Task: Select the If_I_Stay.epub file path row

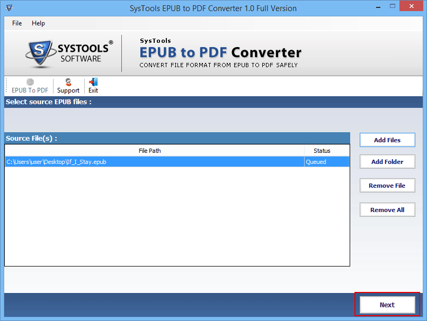Action: coord(177,162)
